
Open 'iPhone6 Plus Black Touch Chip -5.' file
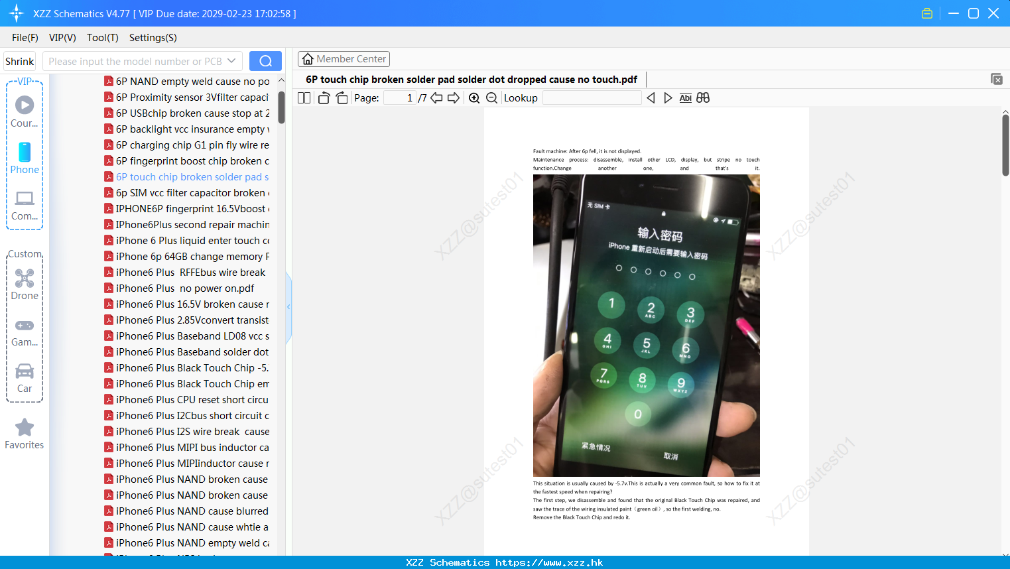[187, 368]
